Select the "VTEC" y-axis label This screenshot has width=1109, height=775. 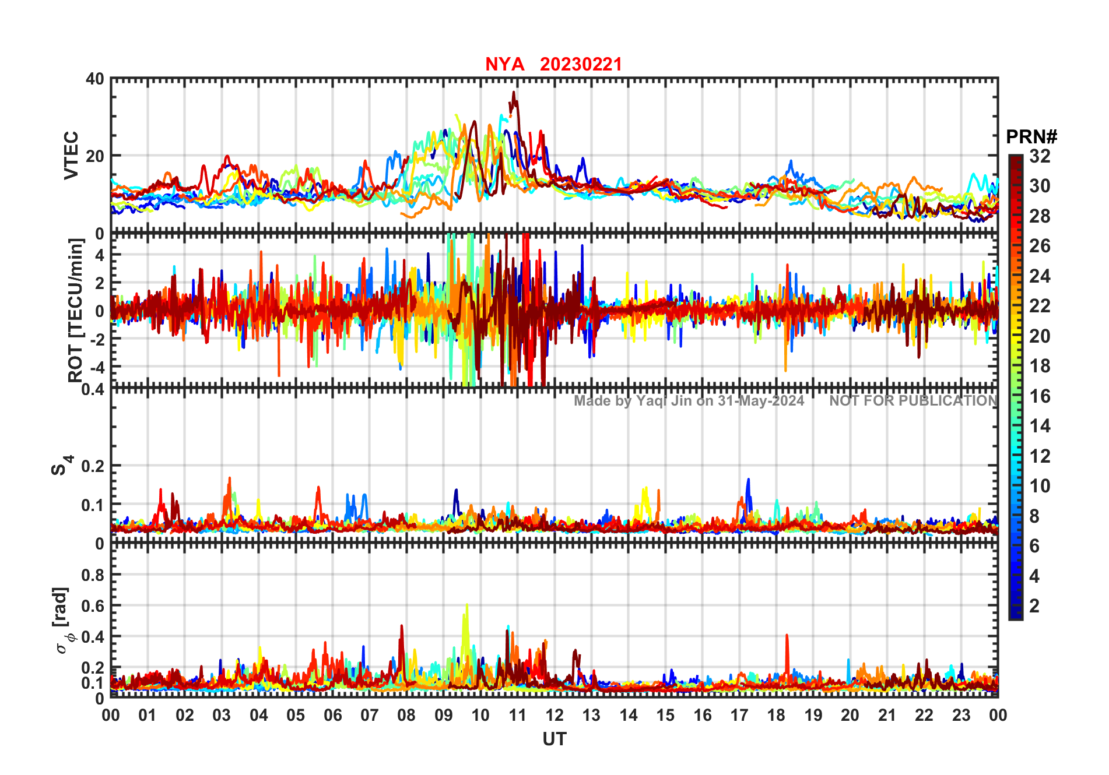point(71,156)
